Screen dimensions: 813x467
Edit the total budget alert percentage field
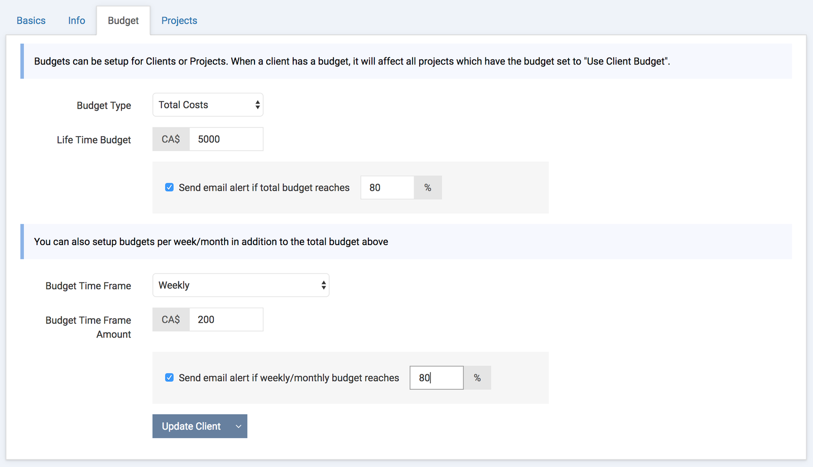[387, 188]
